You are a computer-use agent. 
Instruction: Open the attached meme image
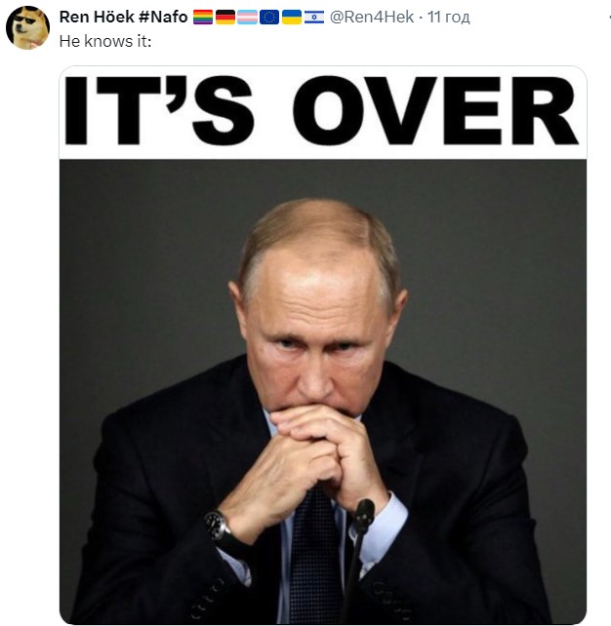pos(323,345)
